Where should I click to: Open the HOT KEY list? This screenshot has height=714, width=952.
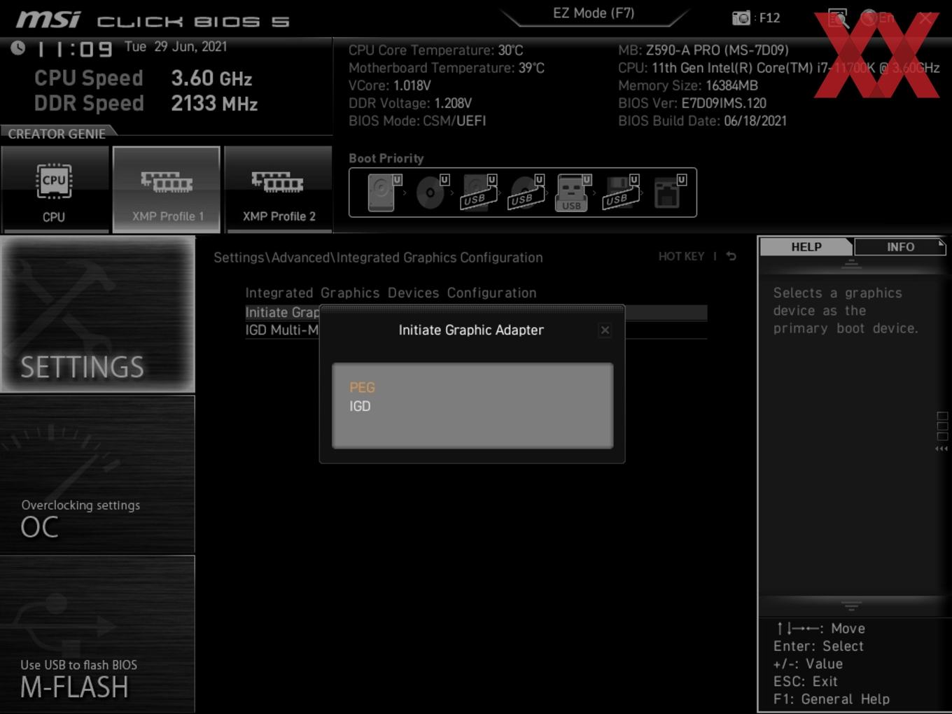click(681, 256)
